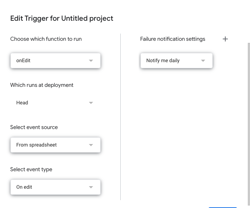Click the arrow beside Notify me daily
The width and height of the screenshot is (250, 208).
tap(203, 61)
